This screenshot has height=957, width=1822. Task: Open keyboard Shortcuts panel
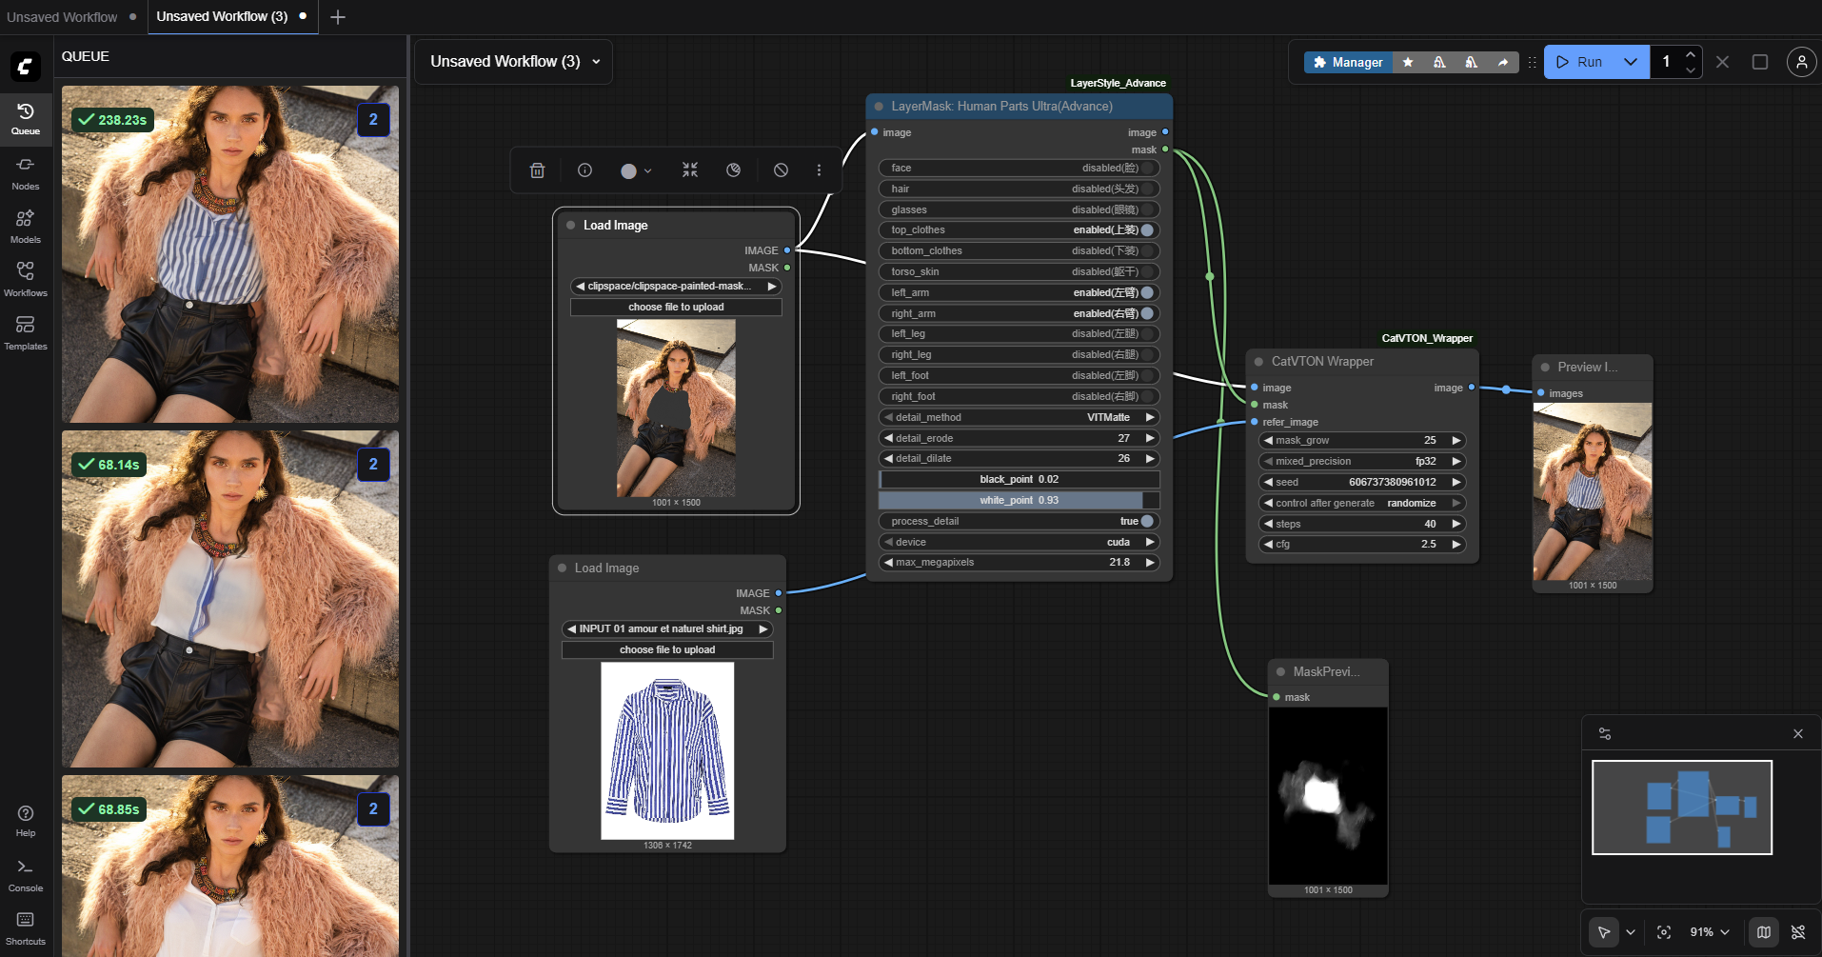click(x=26, y=928)
